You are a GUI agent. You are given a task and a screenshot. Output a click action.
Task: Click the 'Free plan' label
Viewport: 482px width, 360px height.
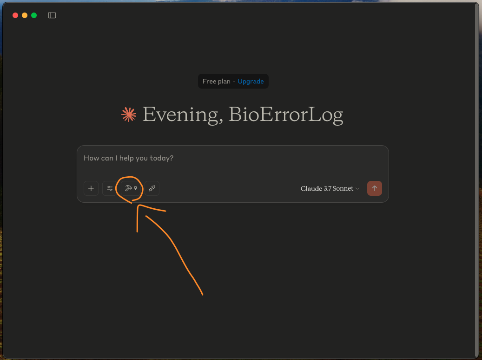217,81
